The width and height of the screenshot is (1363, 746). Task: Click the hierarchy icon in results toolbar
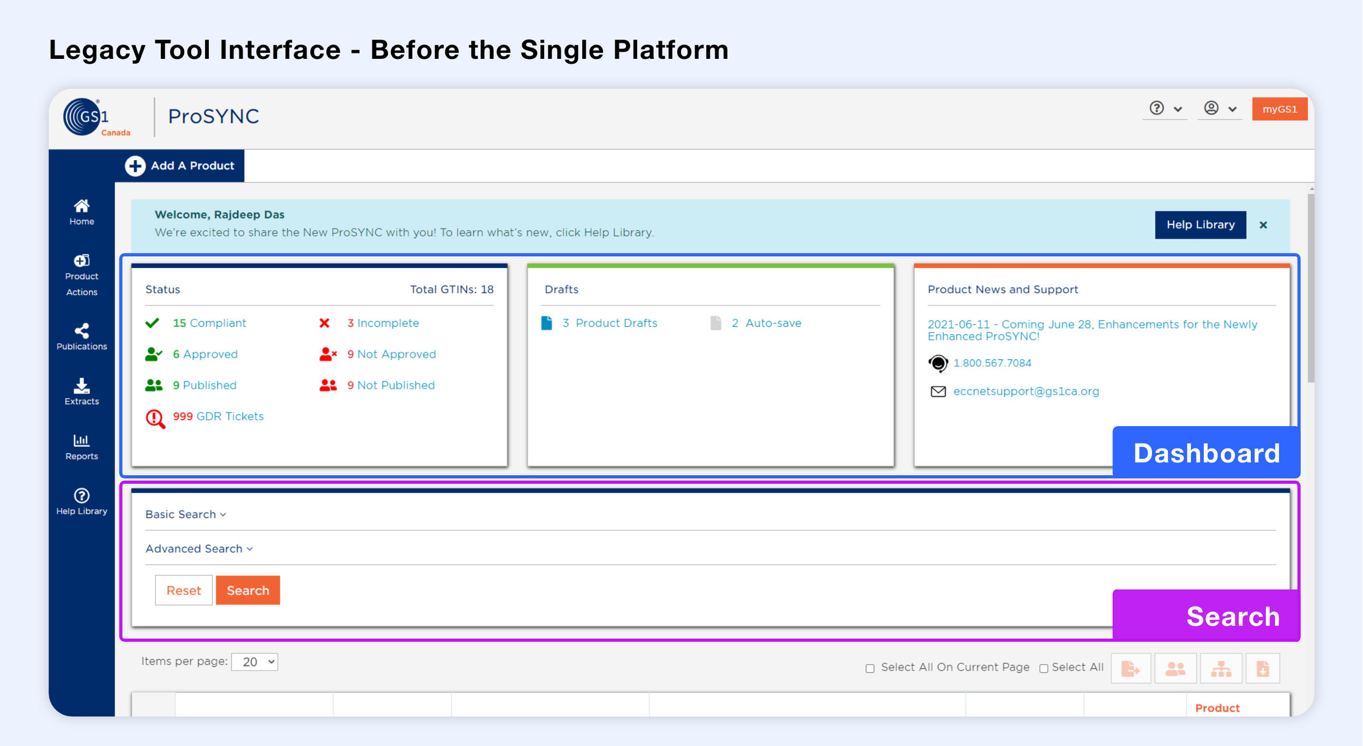[1221, 668]
